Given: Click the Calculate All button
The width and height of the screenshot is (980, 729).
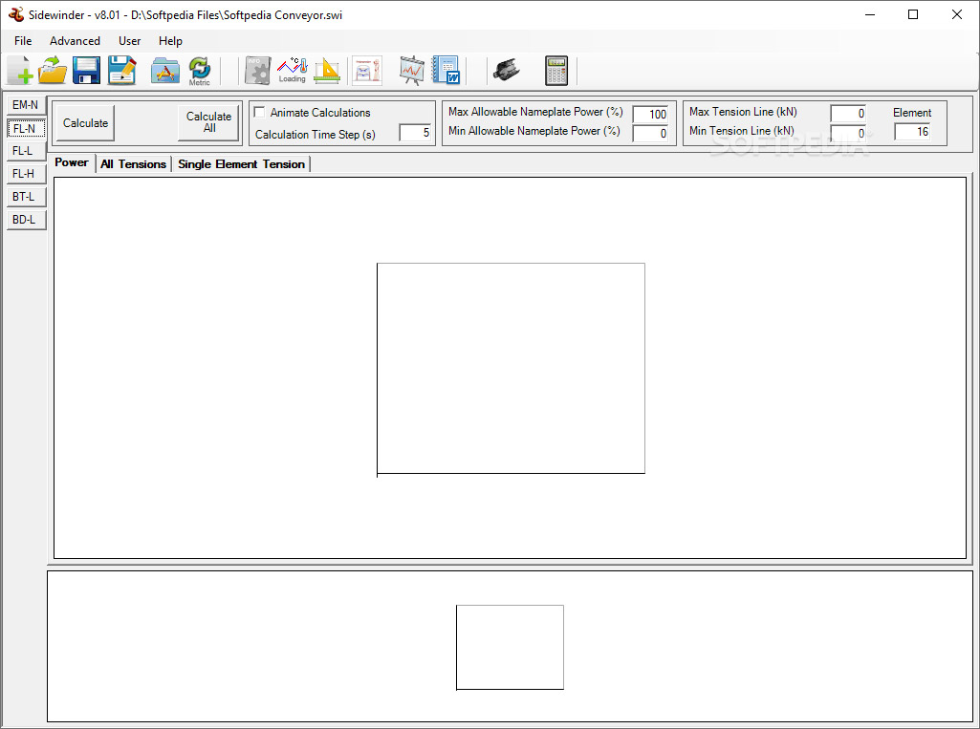Looking at the screenshot, I should (x=208, y=122).
